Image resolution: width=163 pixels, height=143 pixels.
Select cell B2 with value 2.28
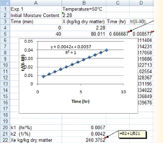[x=84, y=15]
